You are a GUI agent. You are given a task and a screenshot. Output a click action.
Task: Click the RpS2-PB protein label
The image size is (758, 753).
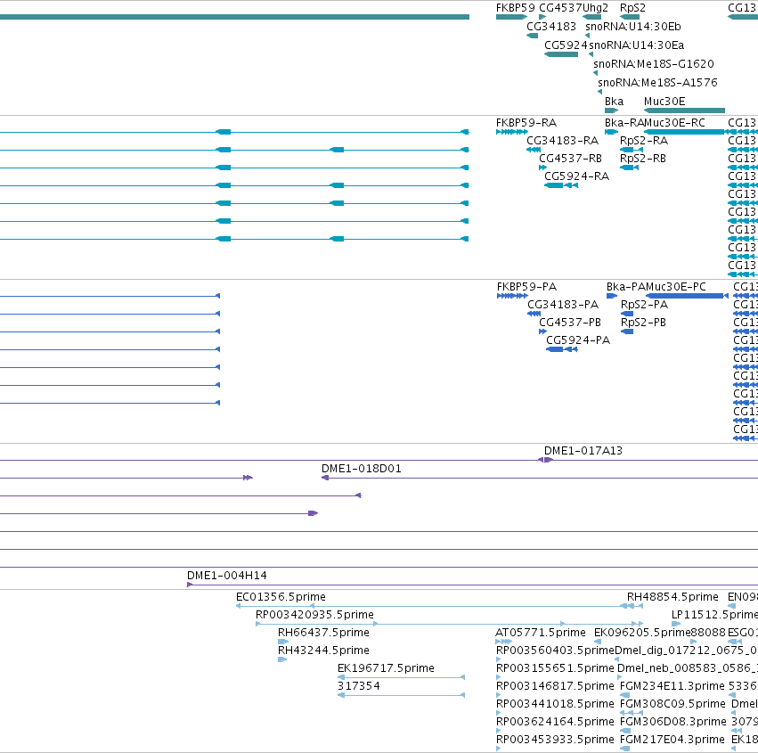[x=643, y=323]
